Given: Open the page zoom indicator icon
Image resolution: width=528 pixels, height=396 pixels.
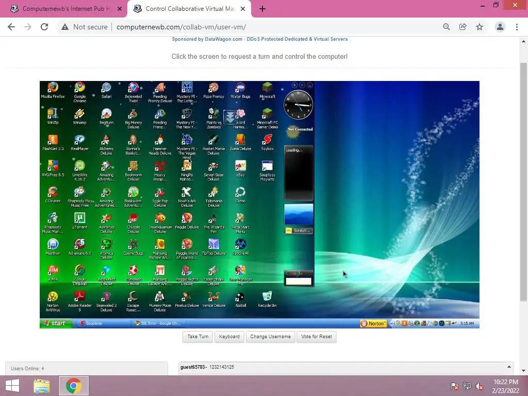Looking at the screenshot, I should (x=447, y=27).
